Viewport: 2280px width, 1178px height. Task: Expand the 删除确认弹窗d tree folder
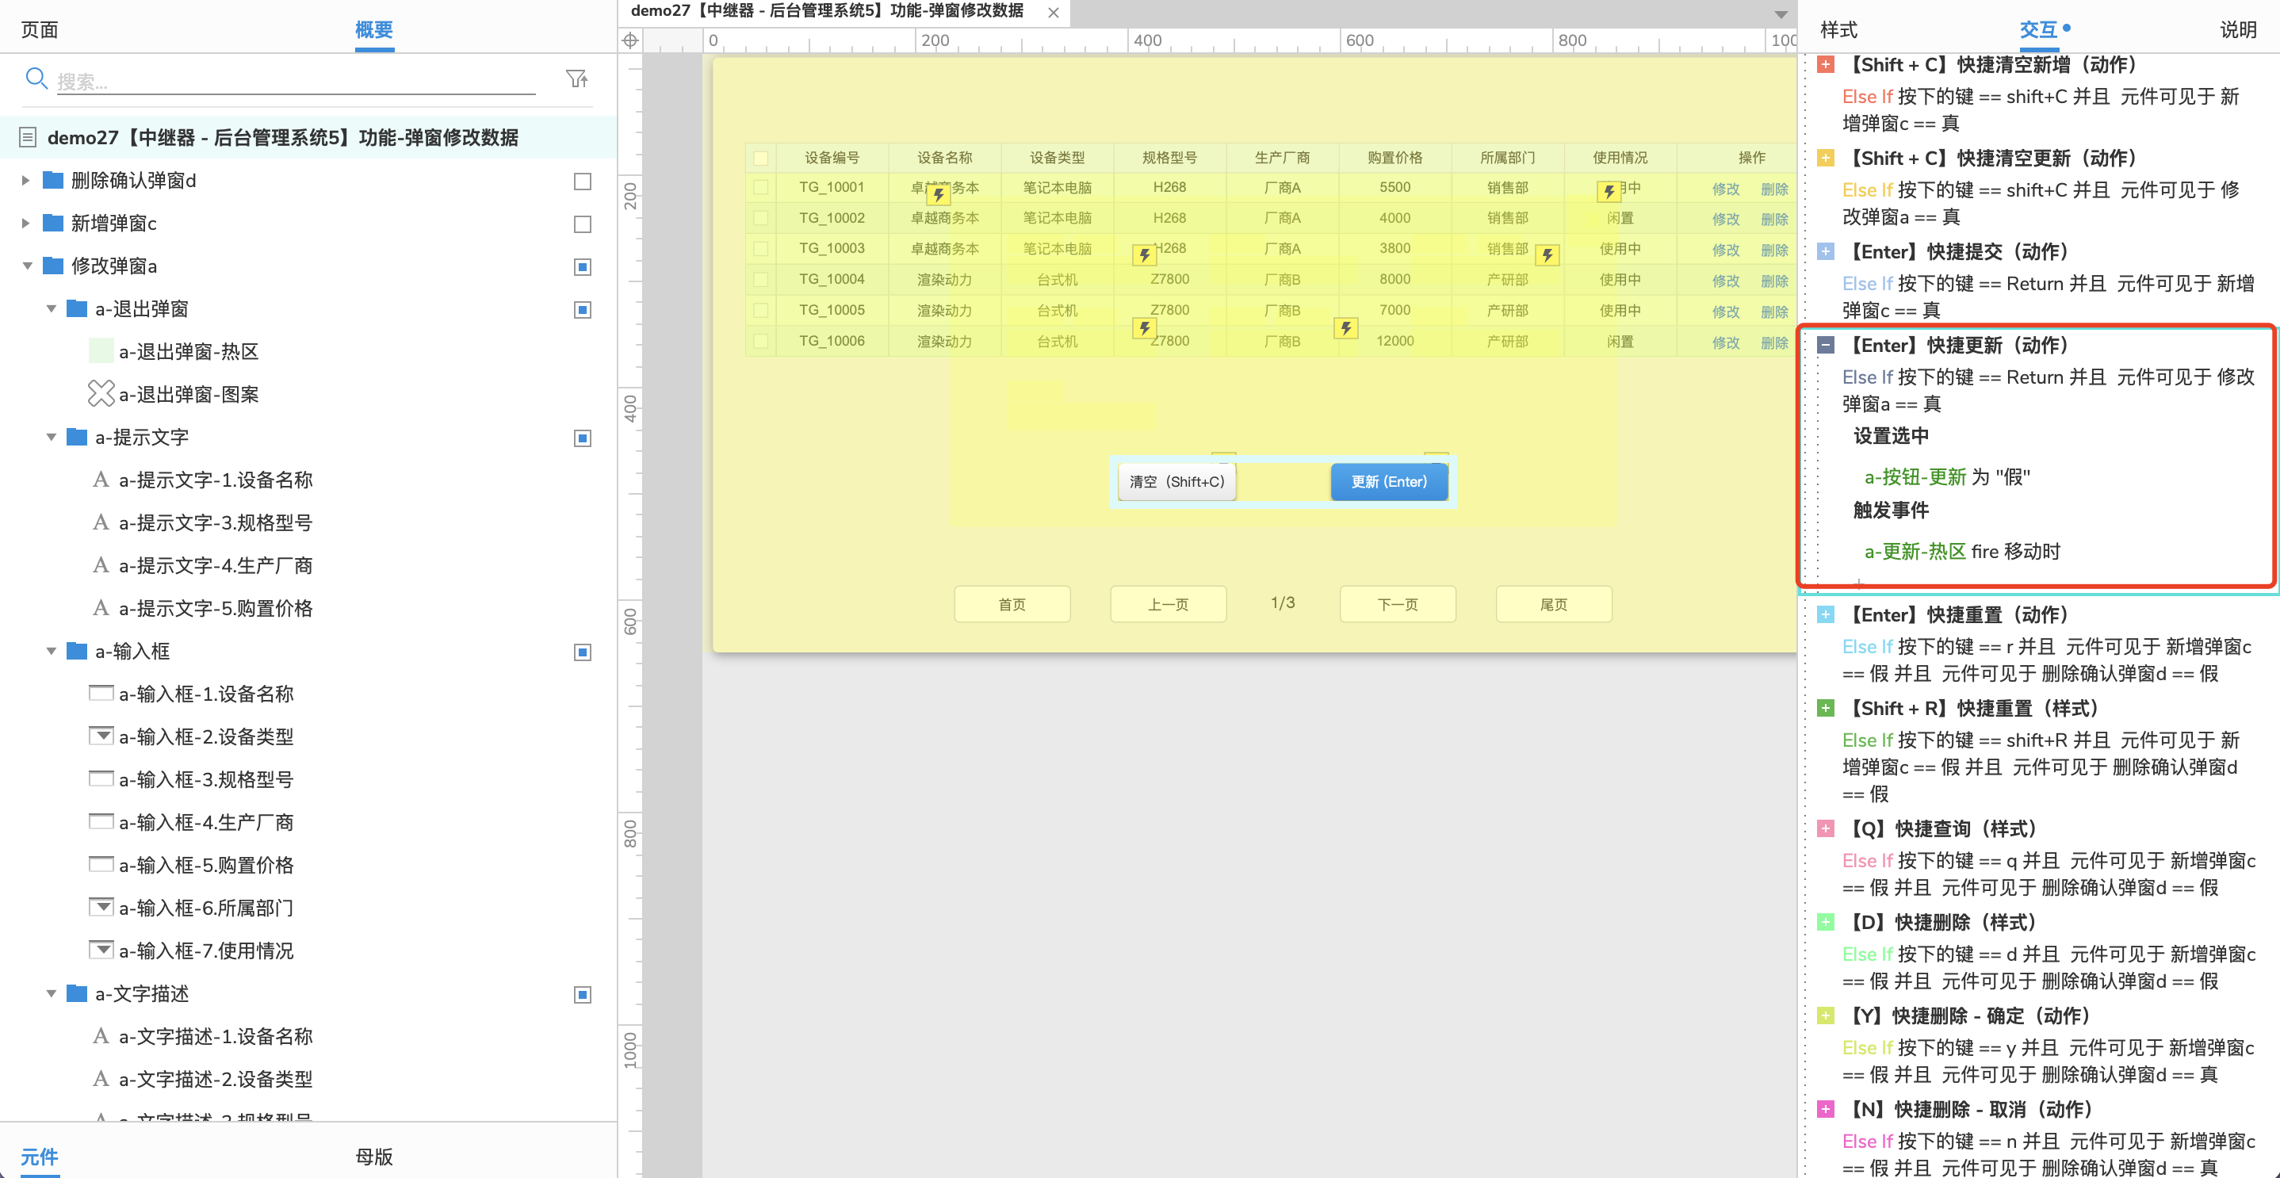click(25, 181)
